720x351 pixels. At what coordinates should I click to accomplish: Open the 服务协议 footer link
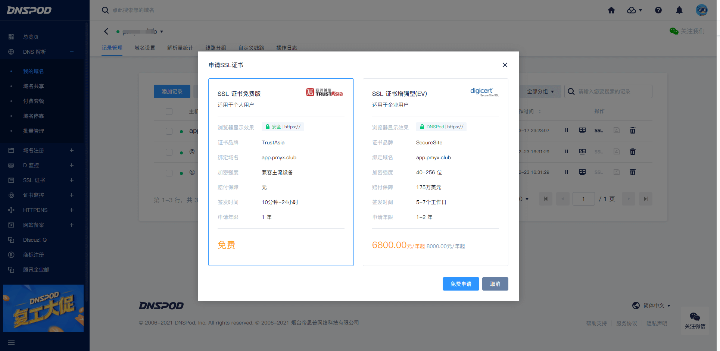pos(627,323)
